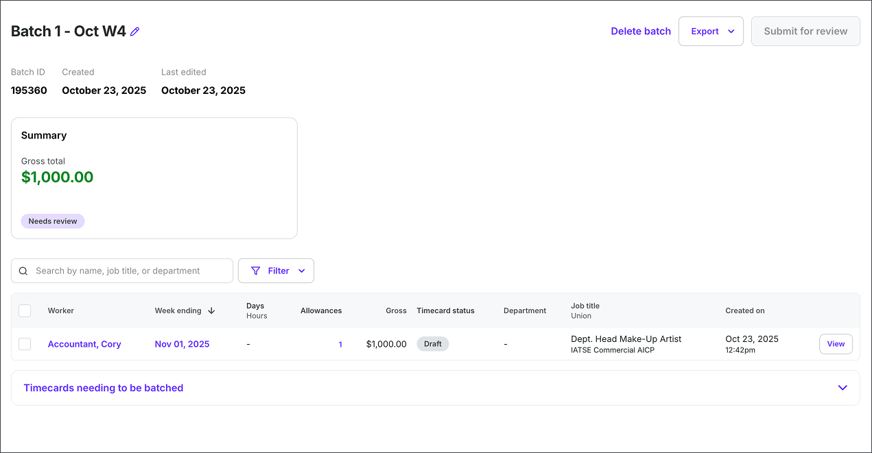Click the Batch 1 - Oct W4 title
This screenshot has width=872, height=453.
(69, 32)
